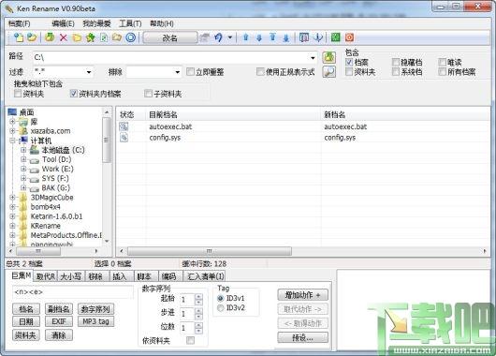The image size is (496, 356).
Task: Increase the 步进 step value spinner
Action: coord(198,311)
